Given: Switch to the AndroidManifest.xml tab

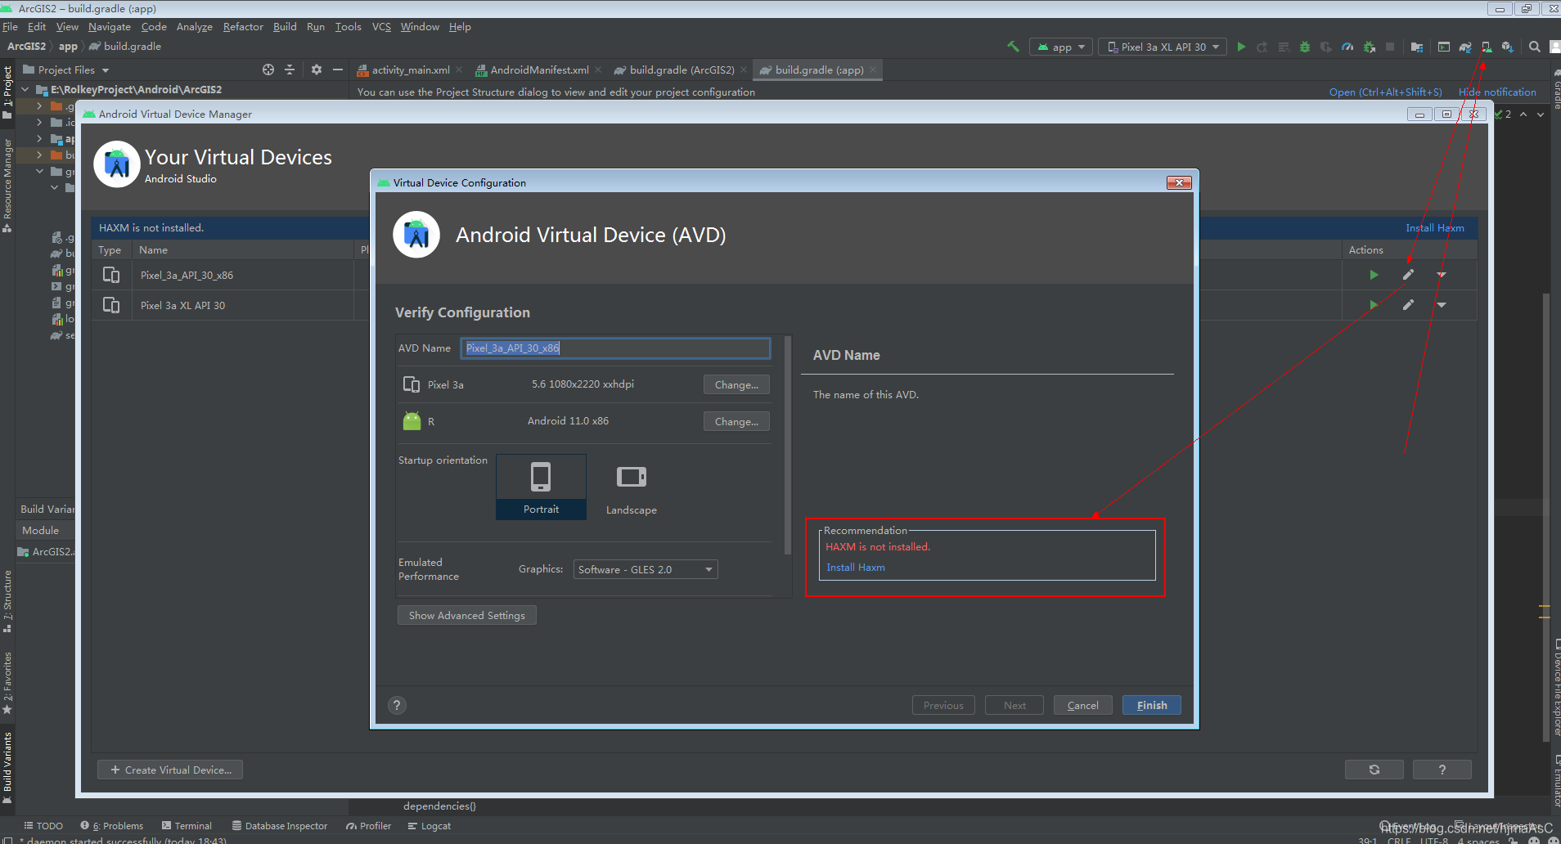Looking at the screenshot, I should coord(539,70).
